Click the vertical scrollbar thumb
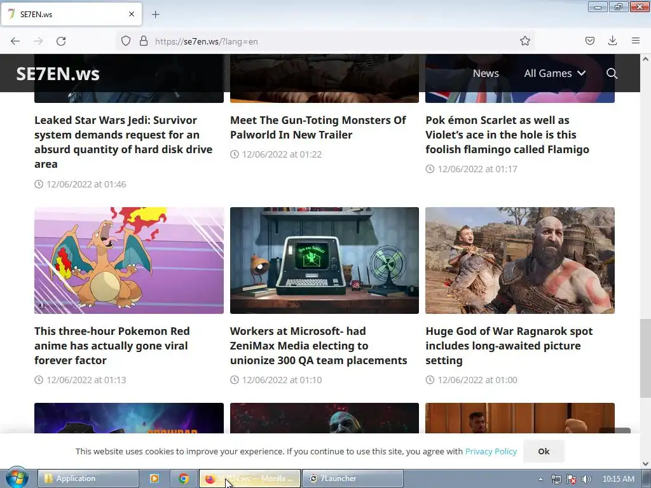The height and width of the screenshot is (488, 651). tap(645, 358)
